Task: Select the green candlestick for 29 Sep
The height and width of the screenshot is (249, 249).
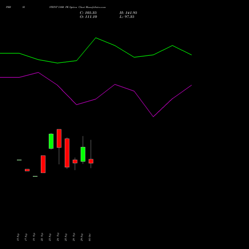Action: click(83, 154)
